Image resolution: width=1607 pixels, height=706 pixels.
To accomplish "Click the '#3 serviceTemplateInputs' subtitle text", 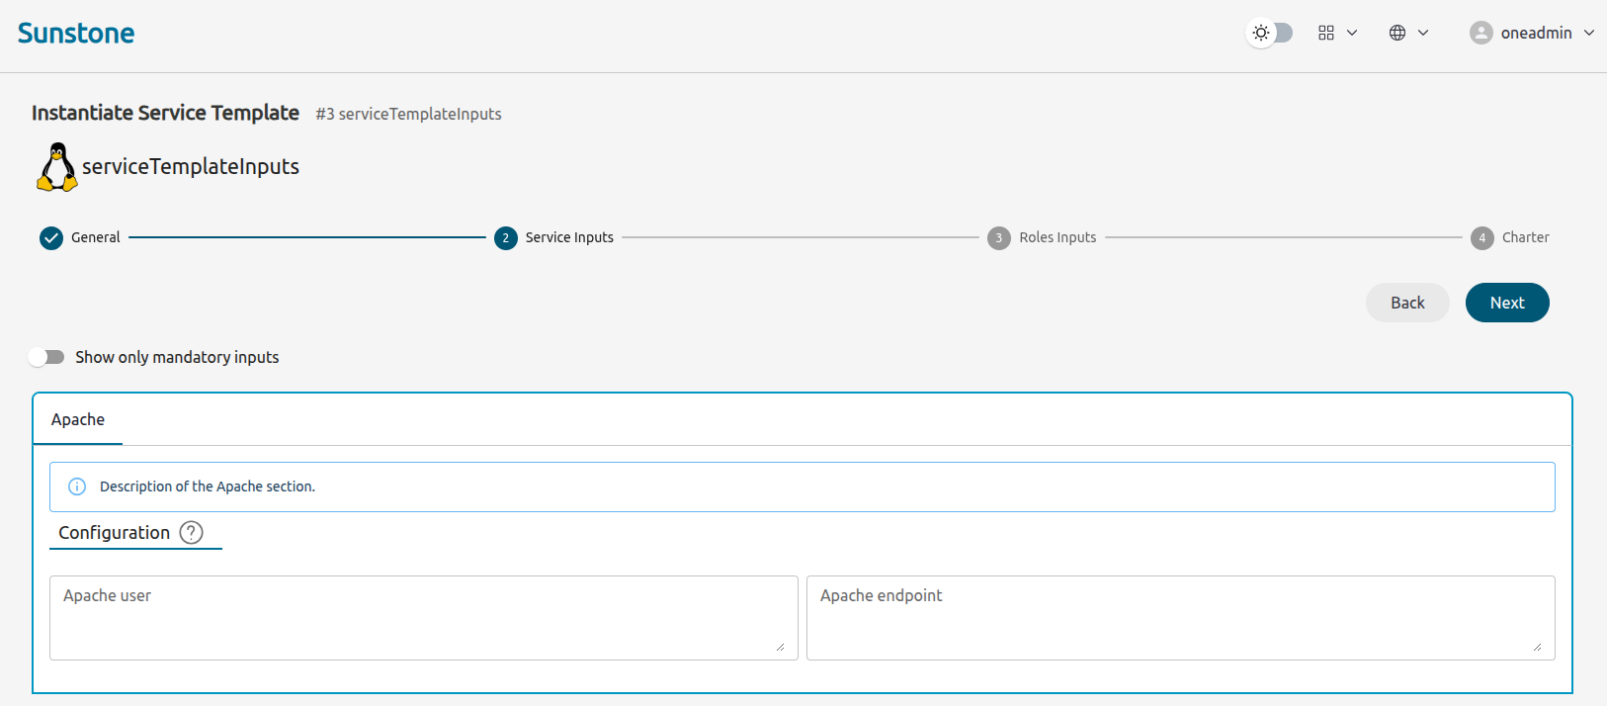I will click(x=408, y=114).
